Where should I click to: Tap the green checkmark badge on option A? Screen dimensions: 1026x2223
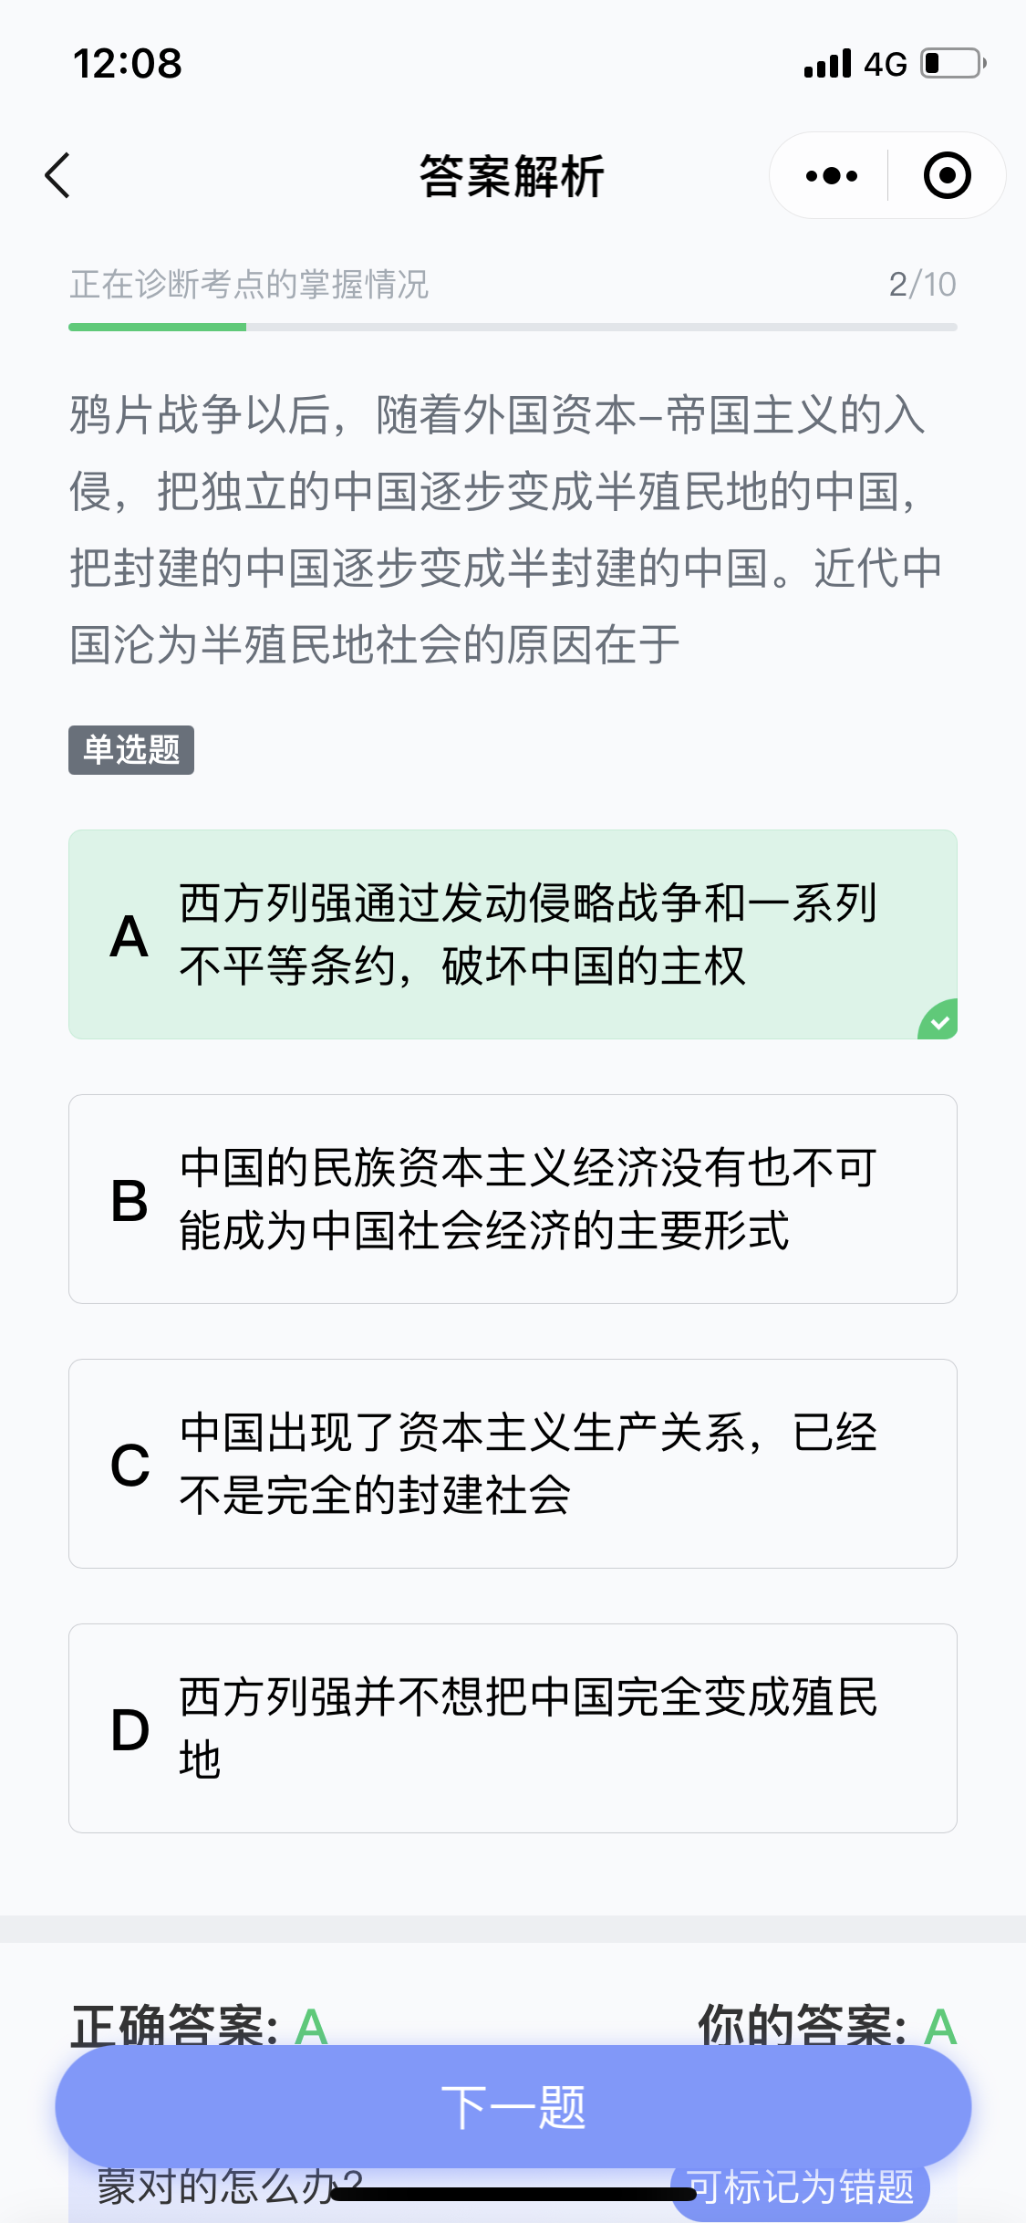point(938,1021)
